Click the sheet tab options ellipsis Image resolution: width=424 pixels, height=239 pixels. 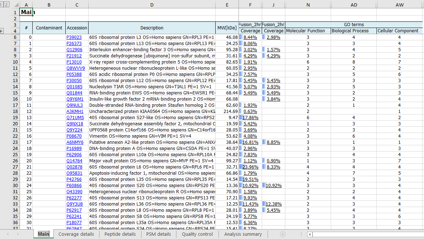point(302,234)
